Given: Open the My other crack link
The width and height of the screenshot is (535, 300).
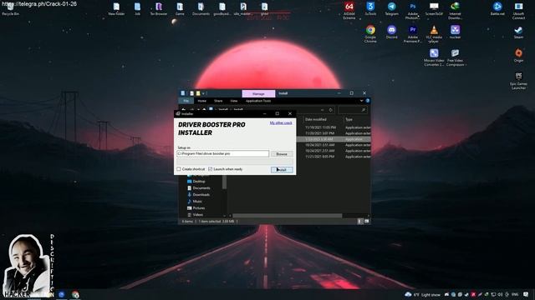Looking at the screenshot, I should coord(281,122).
